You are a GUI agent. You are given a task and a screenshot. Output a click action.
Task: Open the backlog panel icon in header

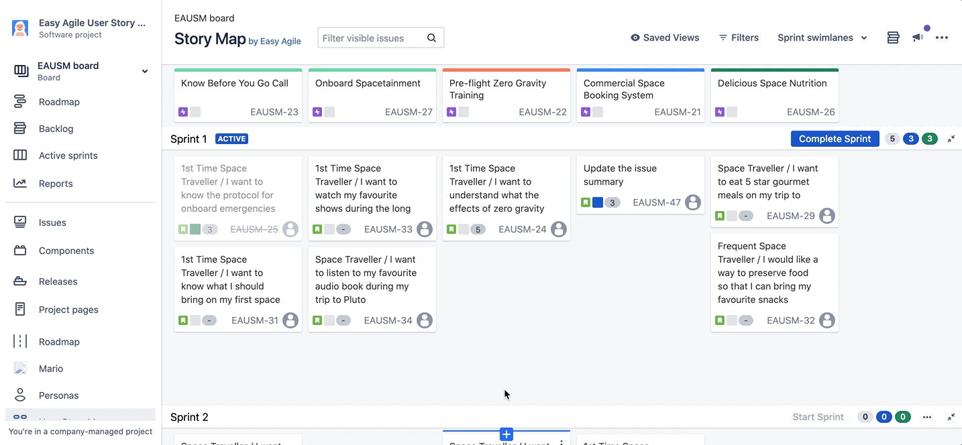pos(893,38)
